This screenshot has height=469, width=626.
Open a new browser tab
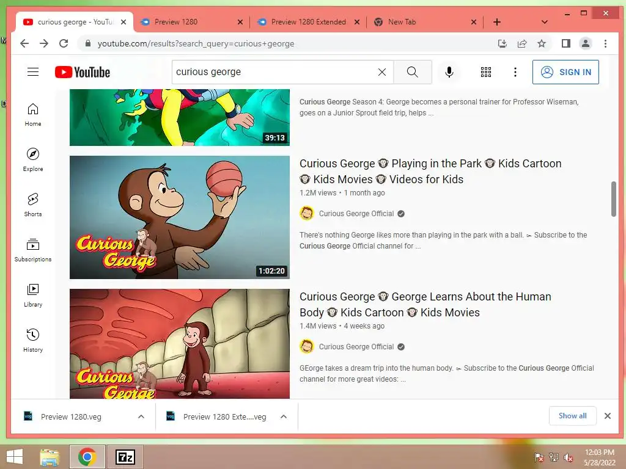click(496, 22)
